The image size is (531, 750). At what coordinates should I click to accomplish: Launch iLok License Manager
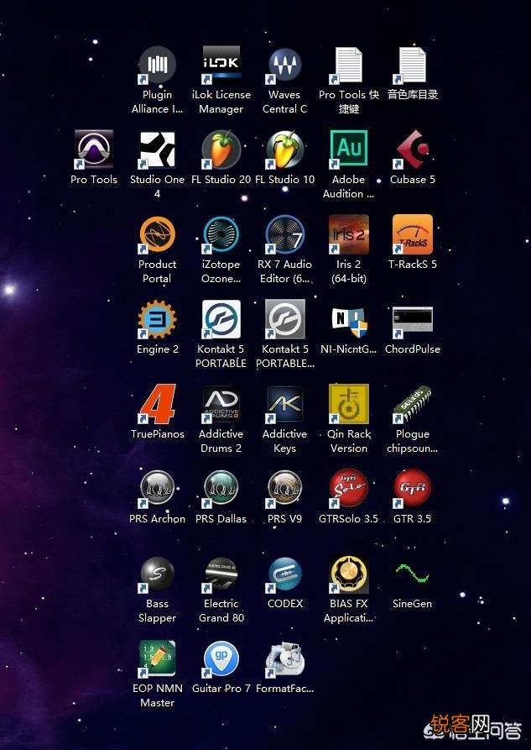(221, 65)
